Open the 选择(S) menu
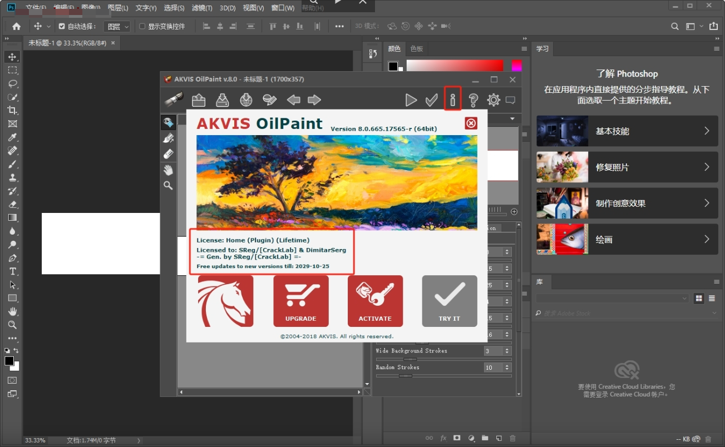This screenshot has width=725, height=447. point(175,8)
